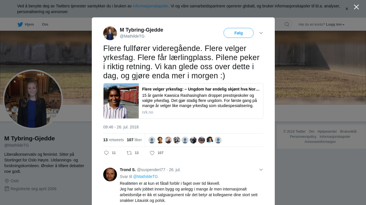View the 107 liker list
The image size is (366, 205).
pos(134,140)
